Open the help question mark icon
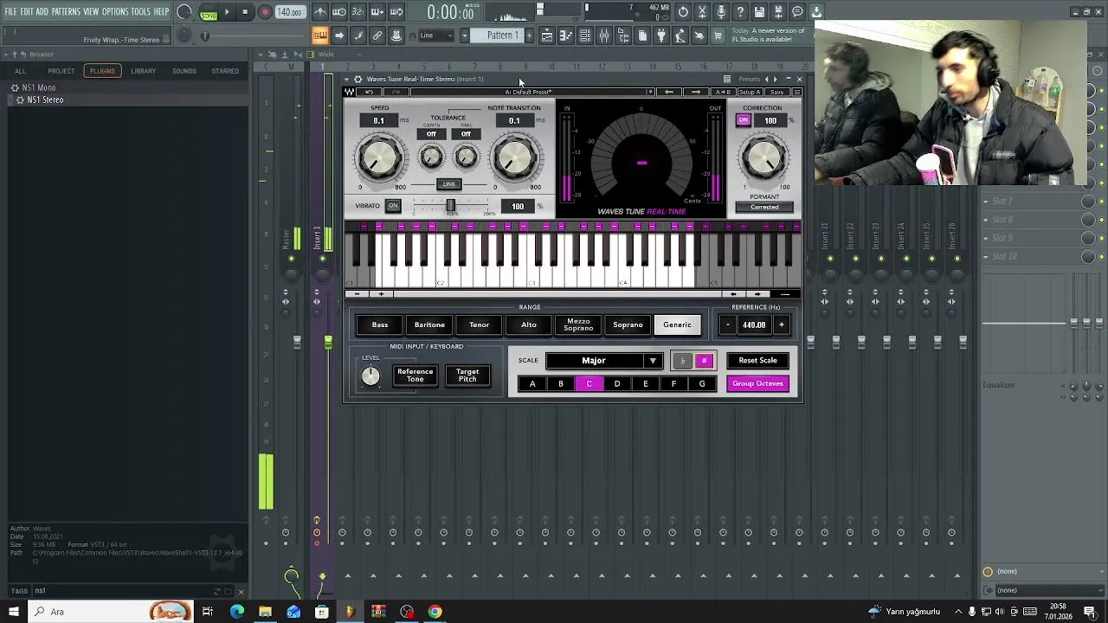Image resolution: width=1108 pixels, height=623 pixels. tap(740, 12)
